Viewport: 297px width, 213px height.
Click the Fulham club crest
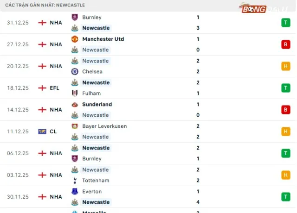74,93
